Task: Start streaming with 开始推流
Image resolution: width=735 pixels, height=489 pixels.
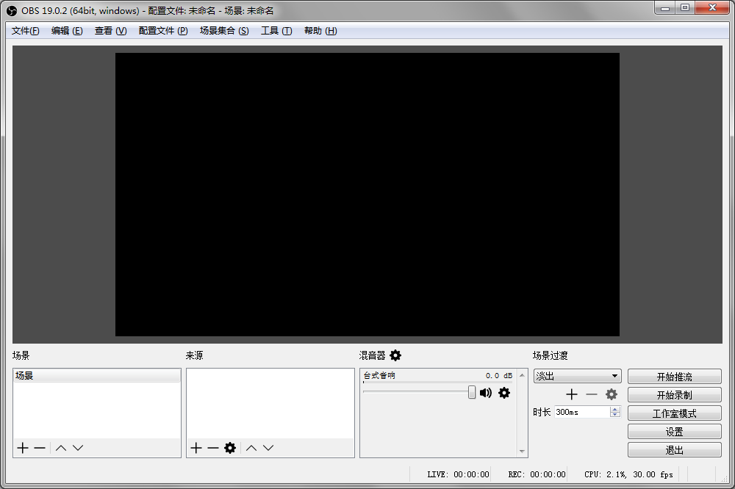Action: [674, 376]
